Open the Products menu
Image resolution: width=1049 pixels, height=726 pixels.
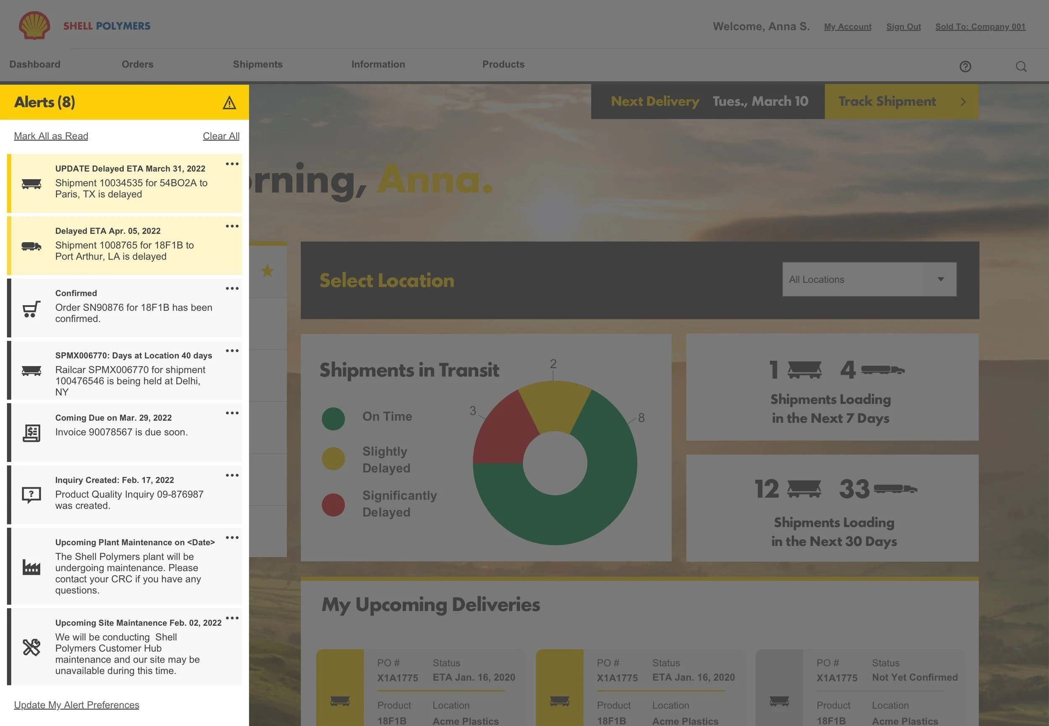(x=503, y=64)
